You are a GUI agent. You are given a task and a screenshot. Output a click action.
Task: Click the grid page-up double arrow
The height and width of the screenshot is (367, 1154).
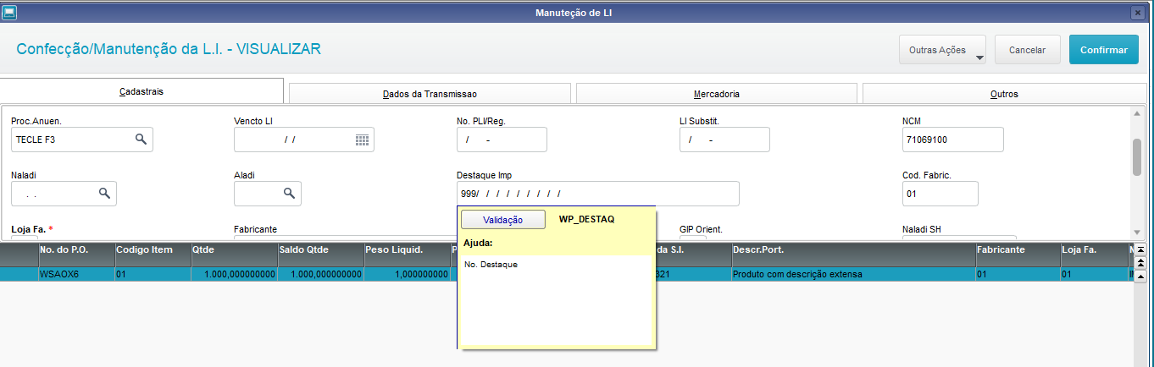point(1140,263)
